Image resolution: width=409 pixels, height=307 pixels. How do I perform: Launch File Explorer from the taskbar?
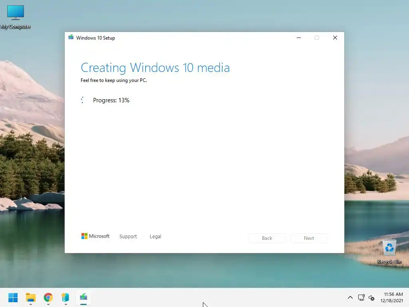coord(31,297)
